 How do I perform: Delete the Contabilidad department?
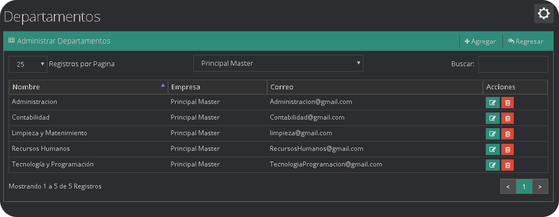pyautogui.click(x=507, y=118)
